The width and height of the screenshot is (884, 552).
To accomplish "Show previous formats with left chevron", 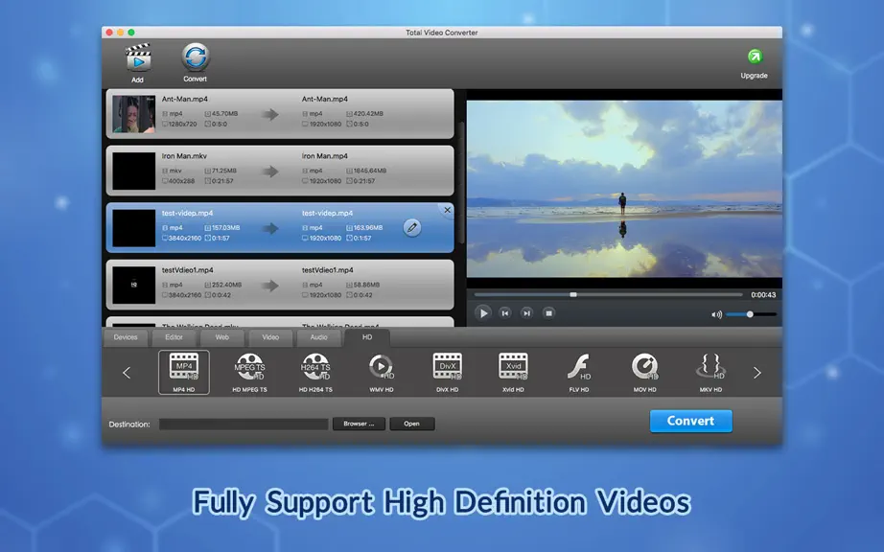I will pyautogui.click(x=127, y=373).
